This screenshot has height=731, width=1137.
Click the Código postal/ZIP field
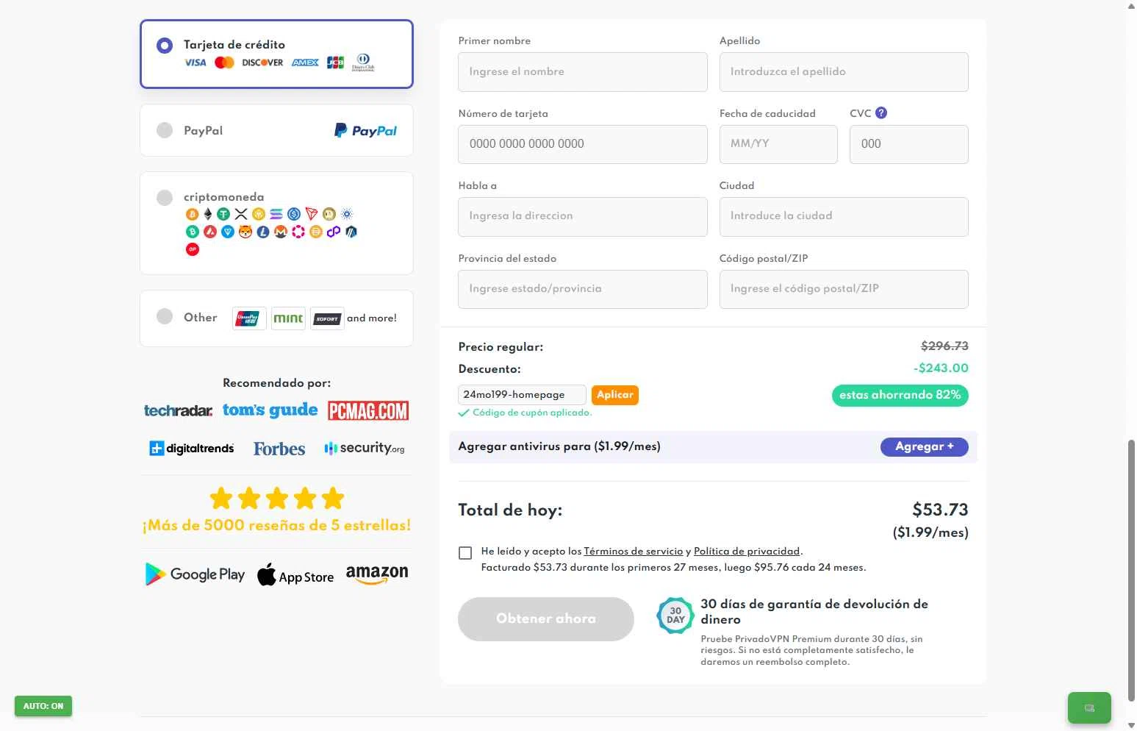pyautogui.click(x=844, y=289)
